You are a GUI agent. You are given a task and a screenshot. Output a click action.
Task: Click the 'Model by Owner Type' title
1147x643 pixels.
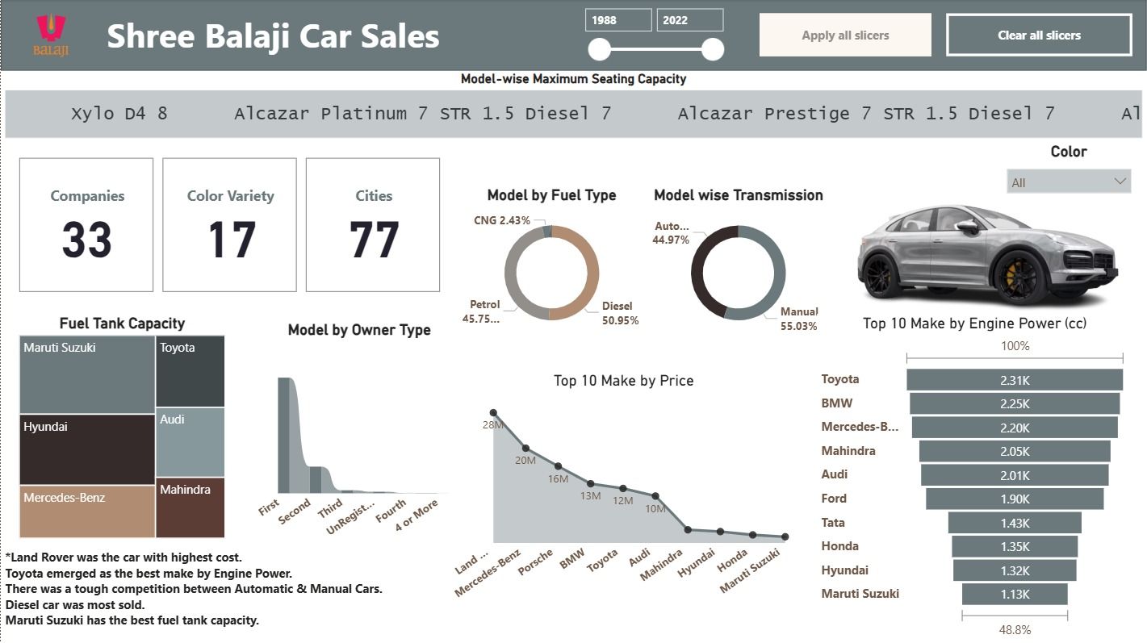click(359, 330)
